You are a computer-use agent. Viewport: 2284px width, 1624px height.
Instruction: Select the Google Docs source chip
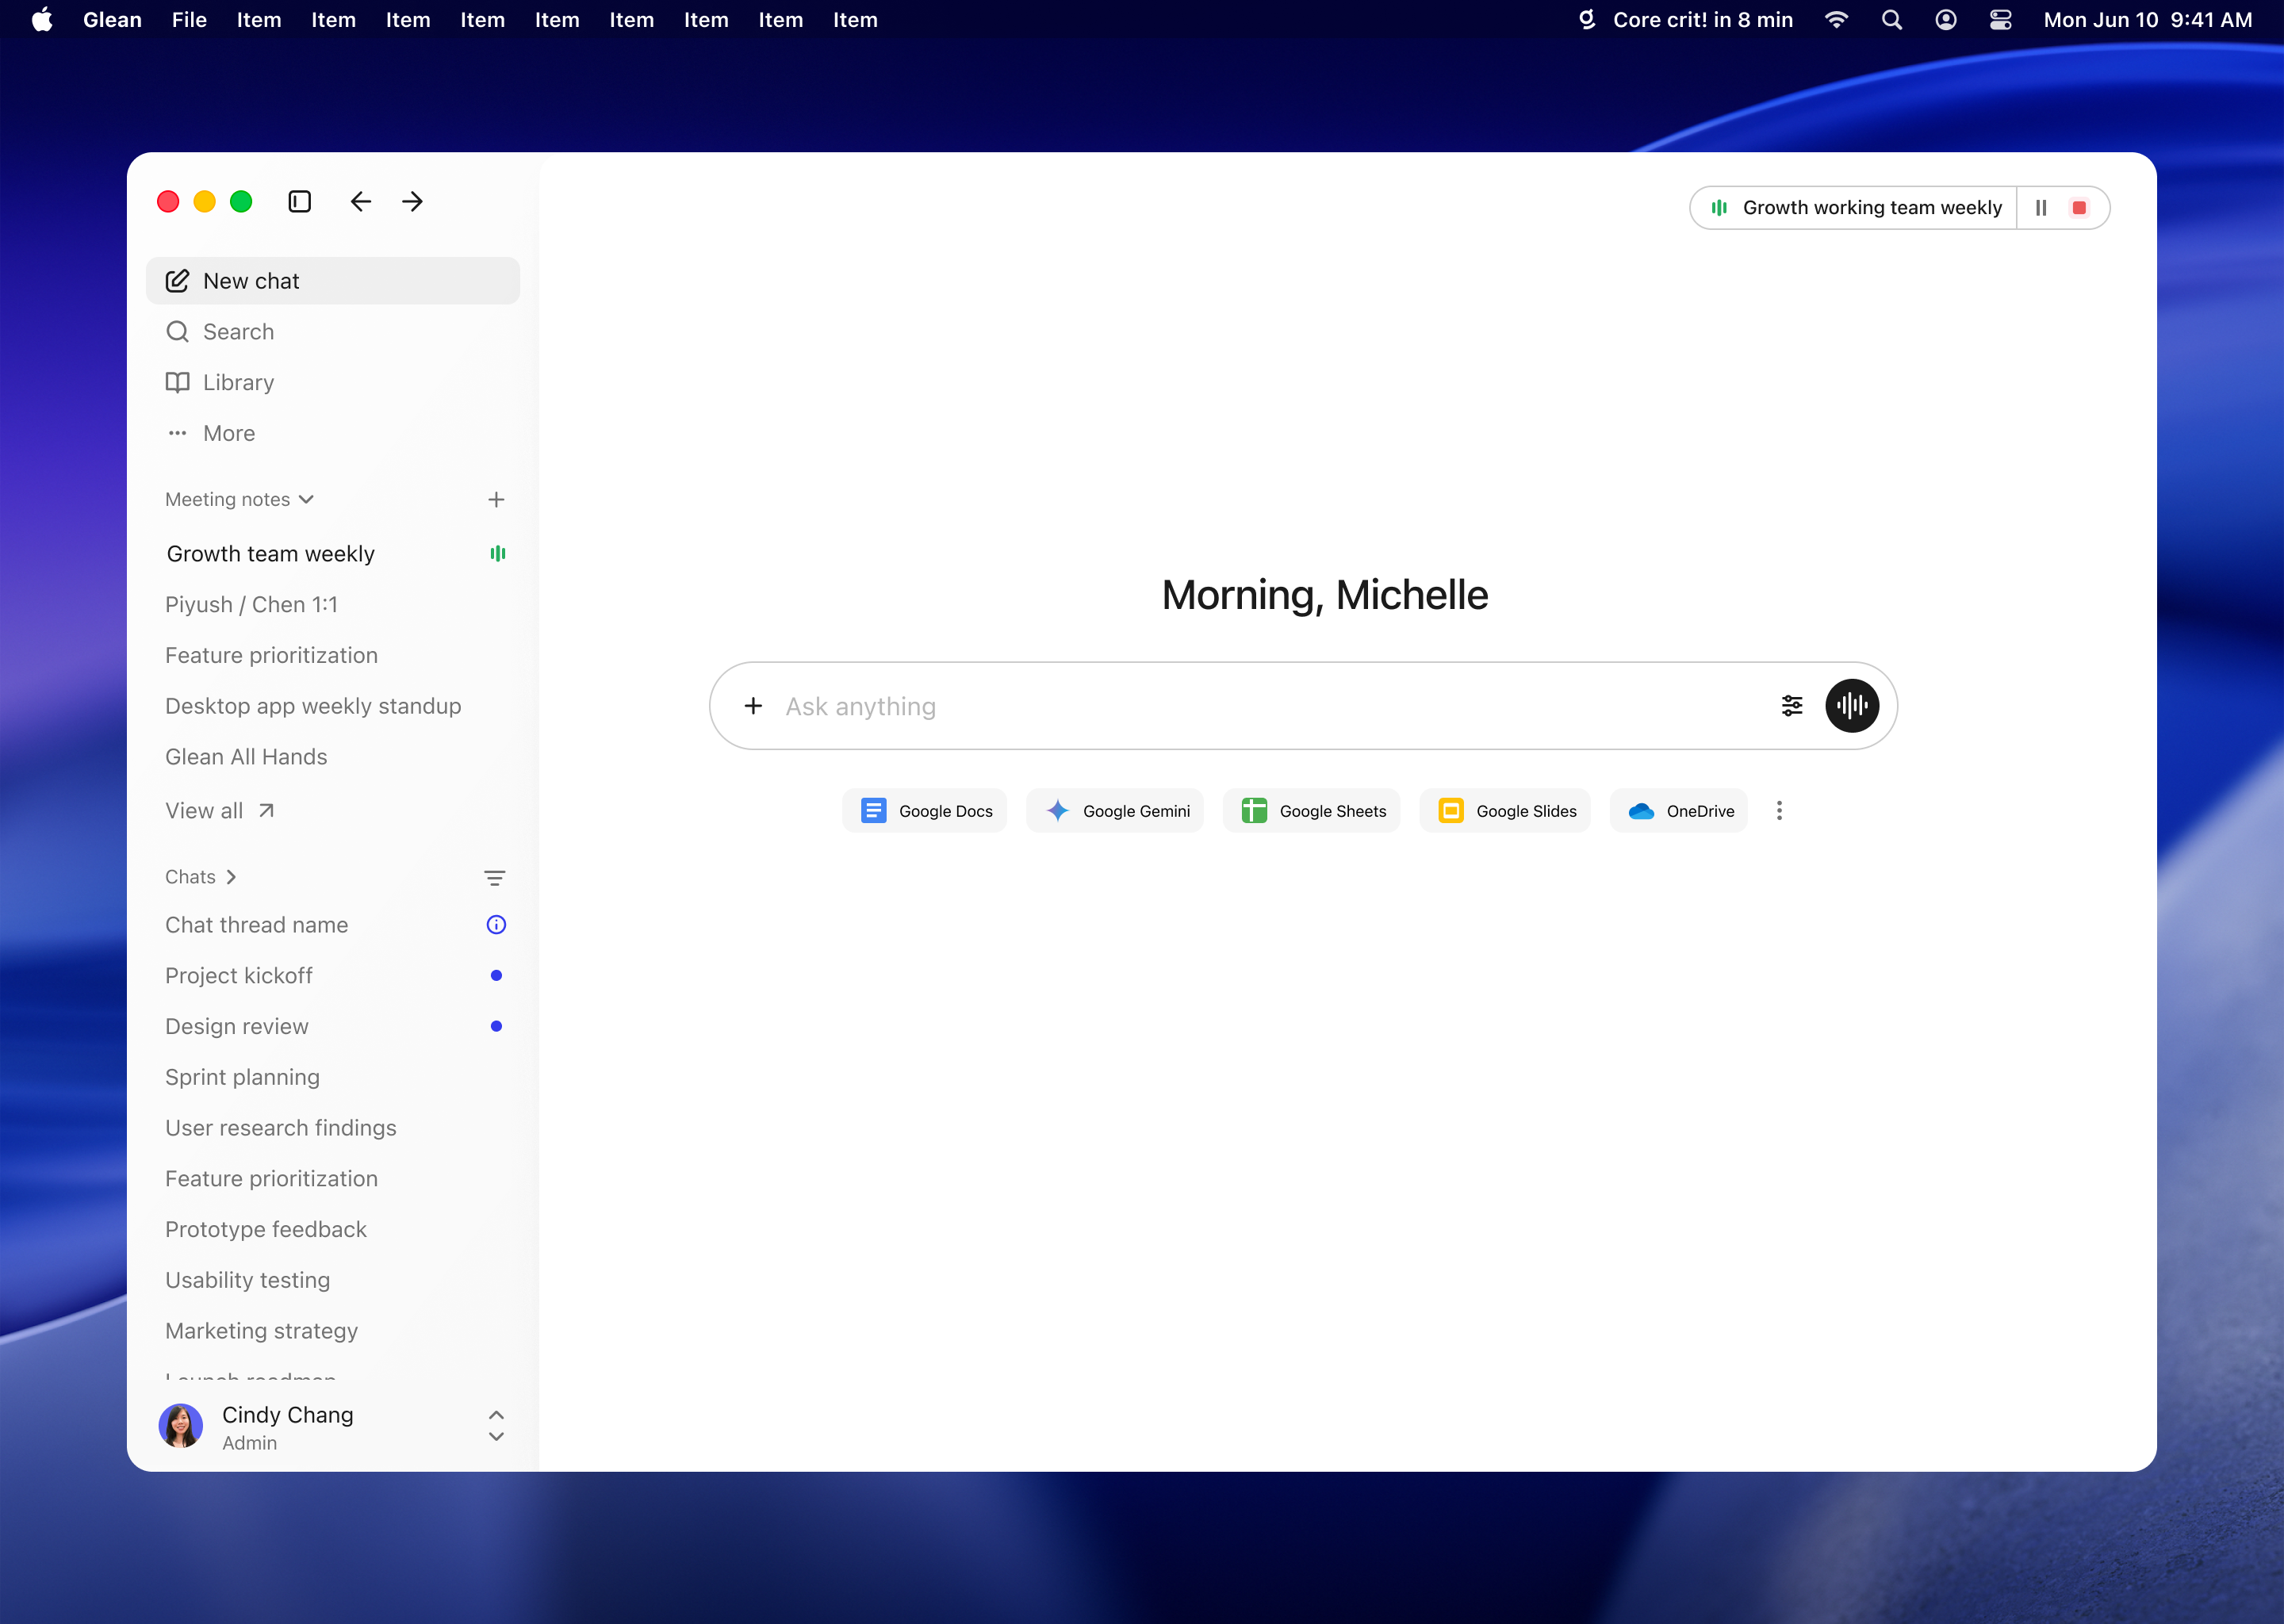pyautogui.click(x=925, y=811)
